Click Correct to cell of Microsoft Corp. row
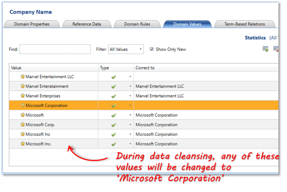 [206, 125]
